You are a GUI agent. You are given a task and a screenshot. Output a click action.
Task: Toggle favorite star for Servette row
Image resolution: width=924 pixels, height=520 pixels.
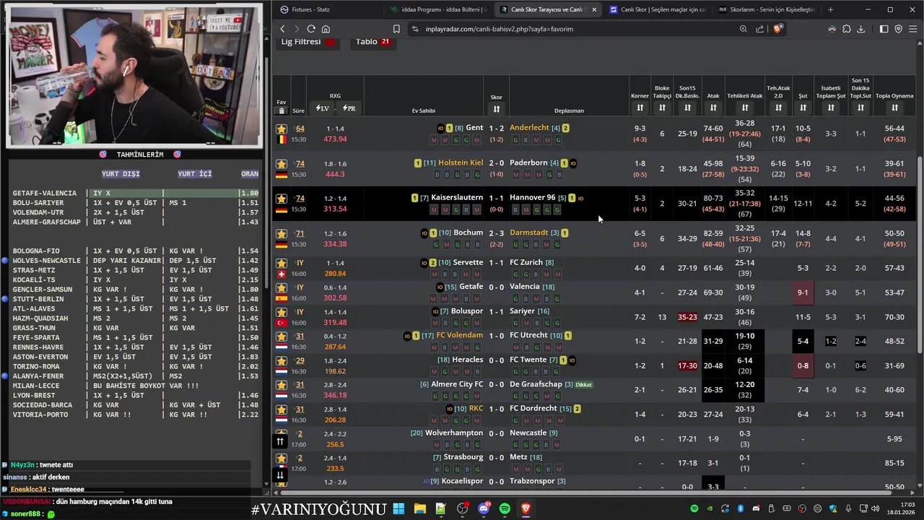[282, 264]
